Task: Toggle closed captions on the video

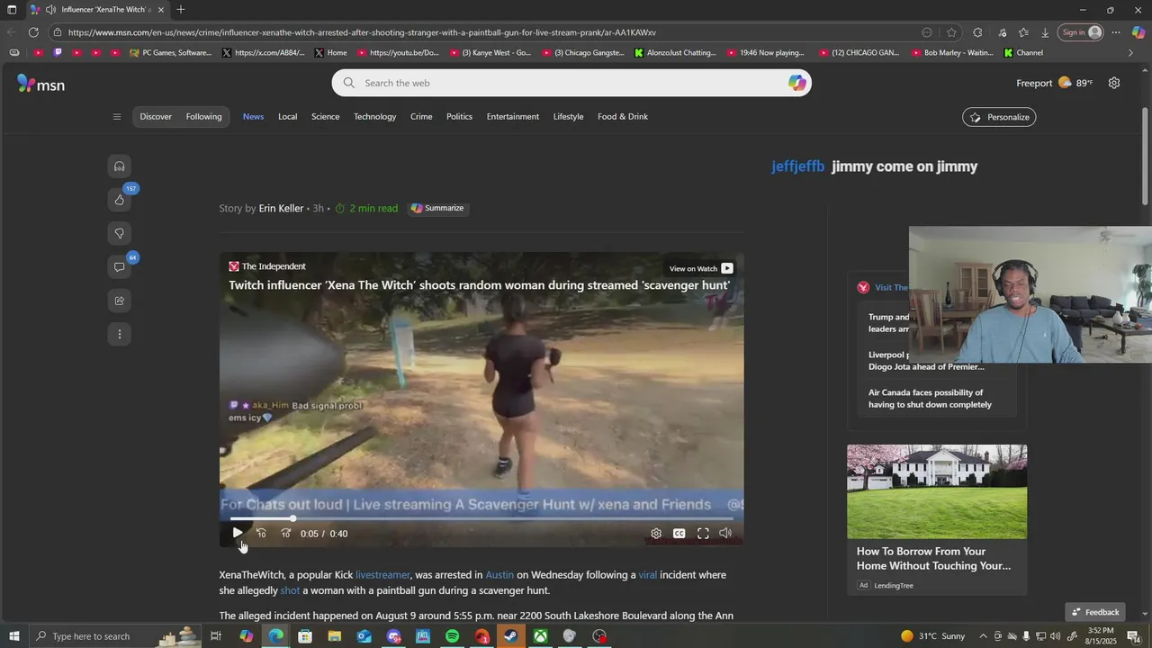Action: (x=679, y=534)
